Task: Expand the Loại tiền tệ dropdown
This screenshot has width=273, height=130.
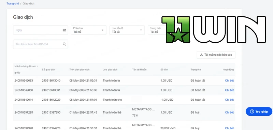Action: (127, 30)
